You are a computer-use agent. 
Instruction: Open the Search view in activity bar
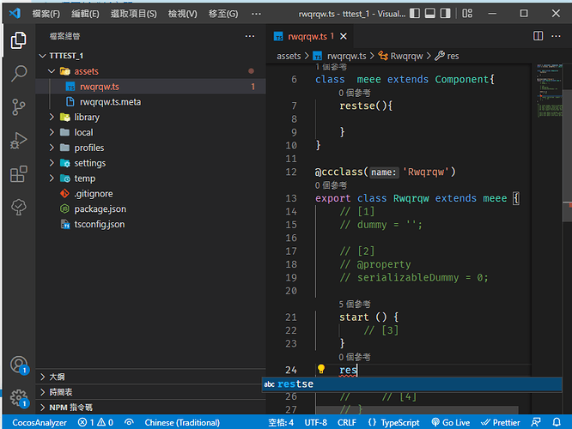point(18,73)
